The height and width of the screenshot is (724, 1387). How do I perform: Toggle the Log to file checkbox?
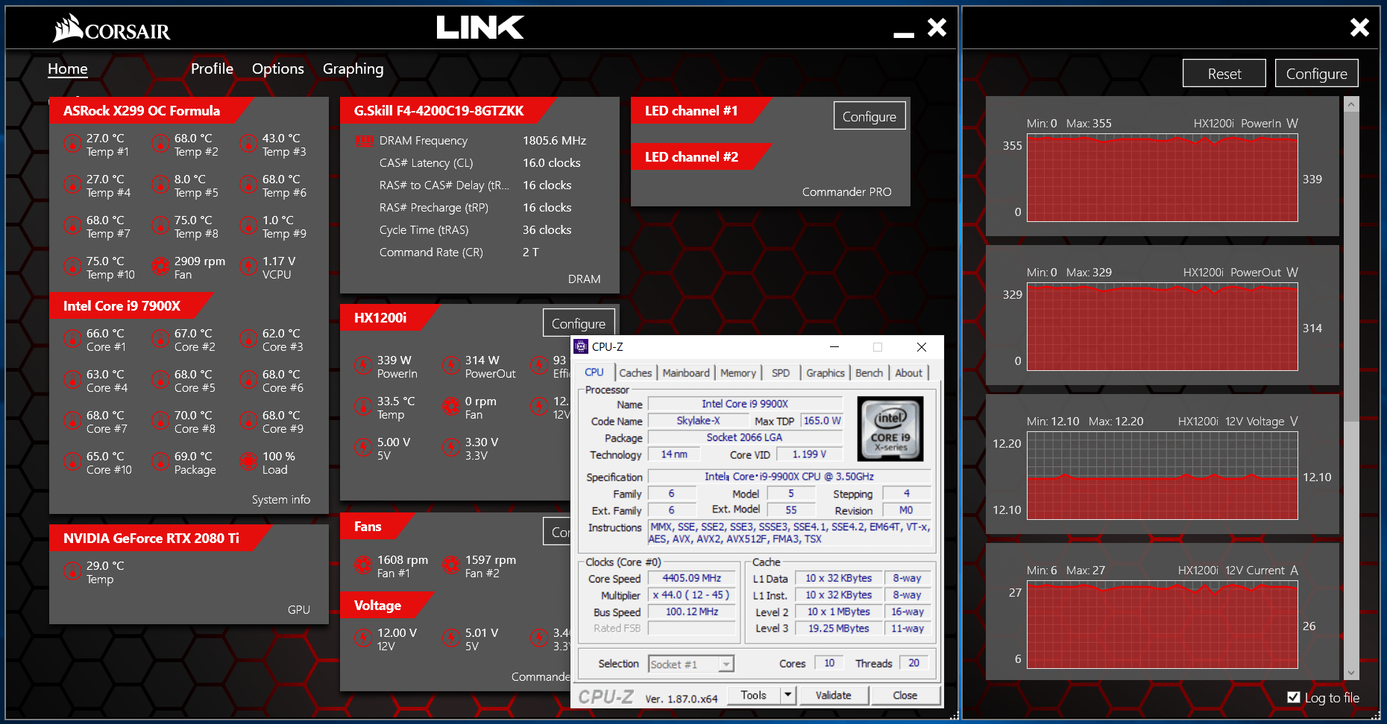1294,697
